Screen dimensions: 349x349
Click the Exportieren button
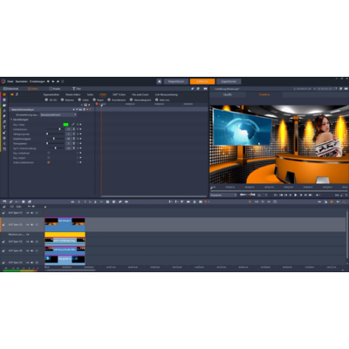(x=229, y=82)
